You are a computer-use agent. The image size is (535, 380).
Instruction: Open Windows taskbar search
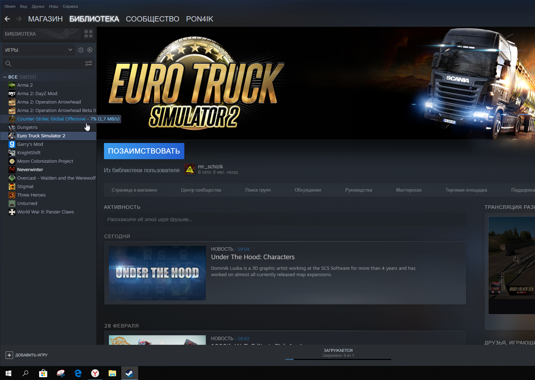(x=25, y=373)
